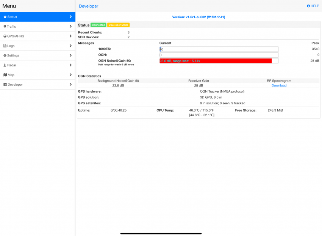Click the Developer menu icon
This screenshot has width=322, height=236.
(5, 85)
